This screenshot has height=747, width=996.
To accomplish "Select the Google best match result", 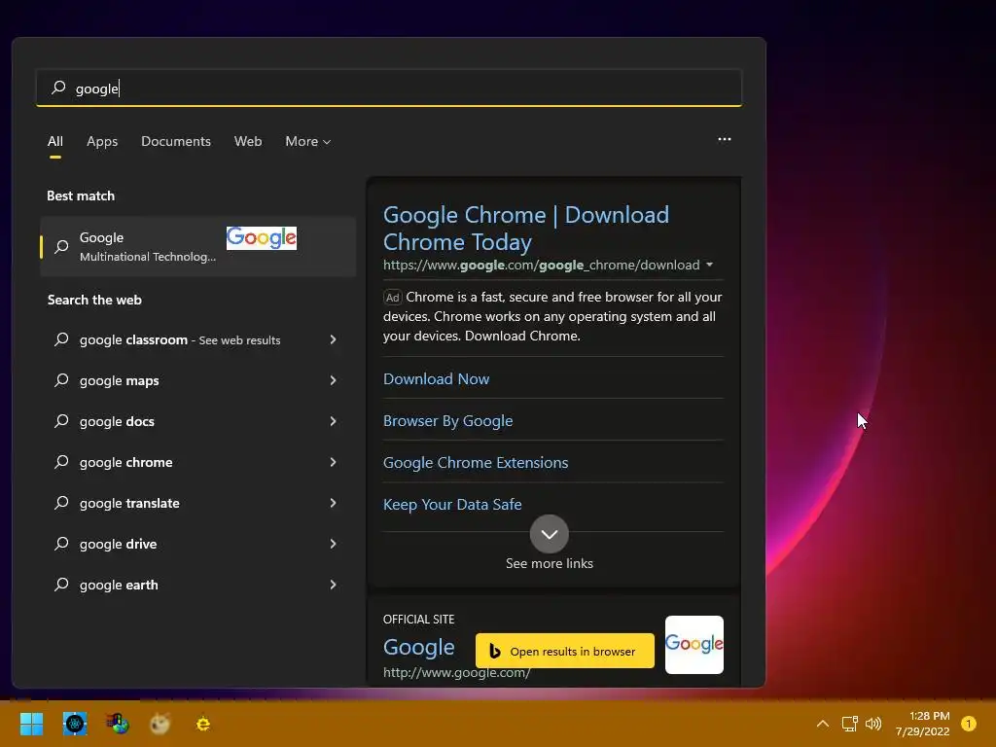I will (x=197, y=246).
